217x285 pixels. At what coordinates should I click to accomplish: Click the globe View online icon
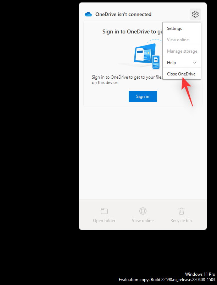[143, 211]
